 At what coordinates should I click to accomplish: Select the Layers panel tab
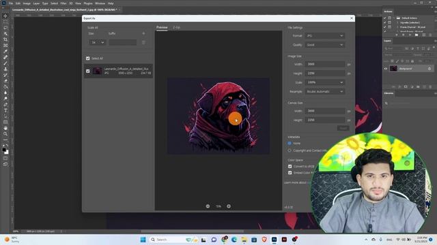tap(388, 41)
